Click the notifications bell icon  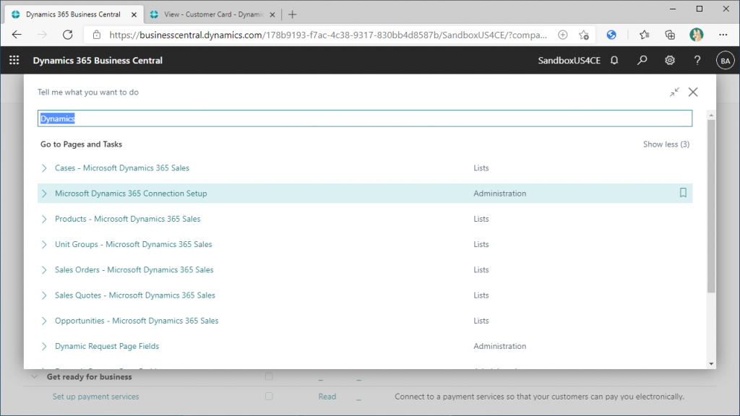[x=614, y=61]
